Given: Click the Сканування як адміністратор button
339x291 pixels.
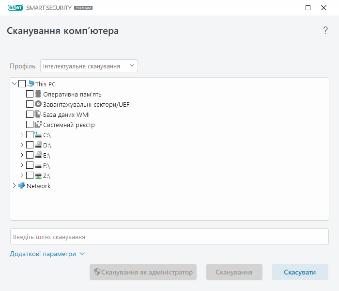Looking at the screenshot, I should [143, 272].
